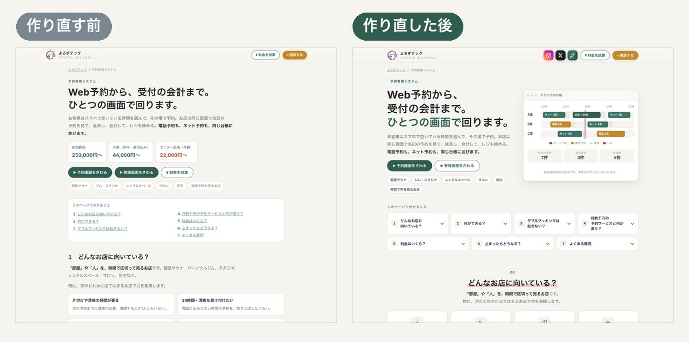Screen dimensions: 689x342
Task: Click the ネット2名 booking bar in row A室
Action: [x=555, y=115]
